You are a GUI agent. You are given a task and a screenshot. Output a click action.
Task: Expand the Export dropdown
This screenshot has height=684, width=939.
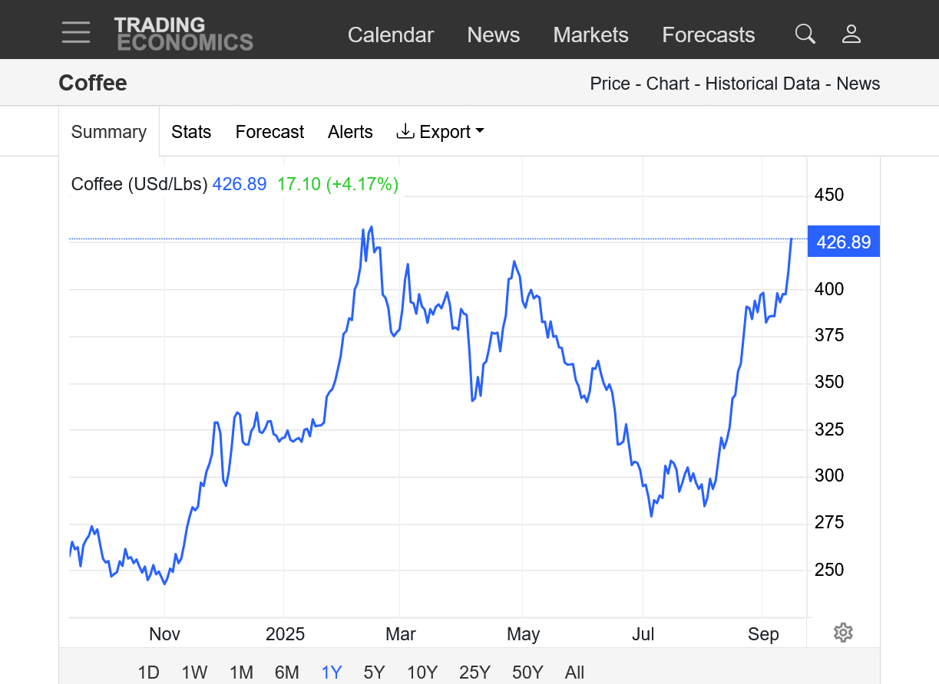click(x=440, y=132)
